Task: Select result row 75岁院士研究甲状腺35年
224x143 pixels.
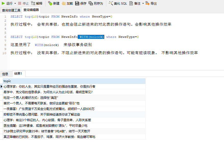Action: [x=74, y=131]
